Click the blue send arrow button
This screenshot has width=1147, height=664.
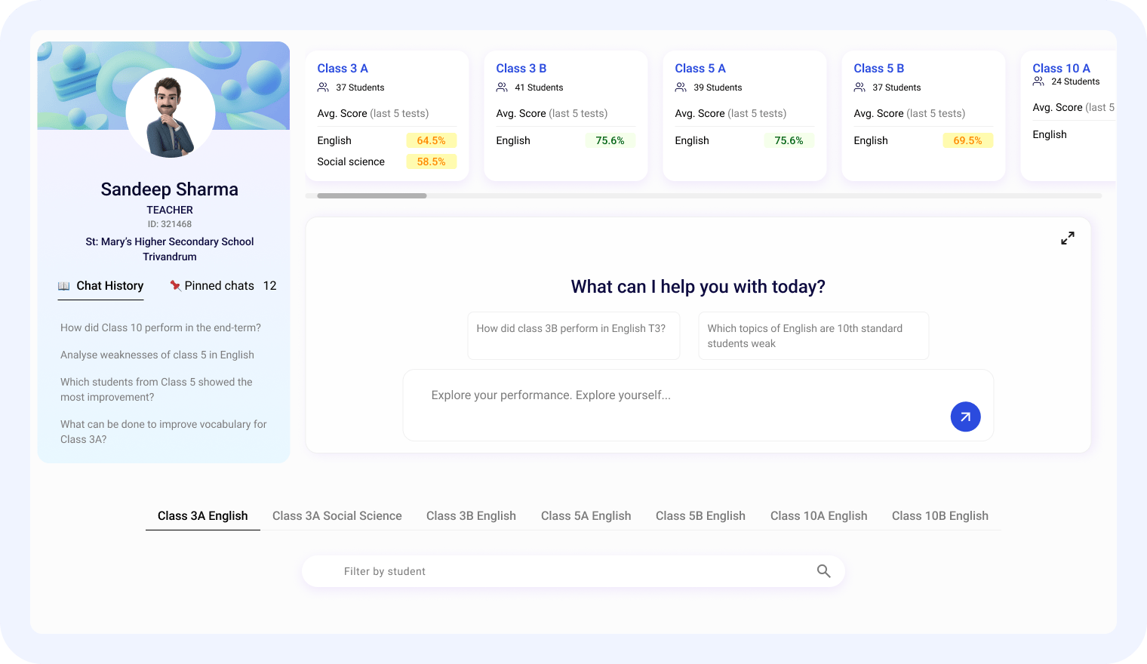click(x=965, y=417)
